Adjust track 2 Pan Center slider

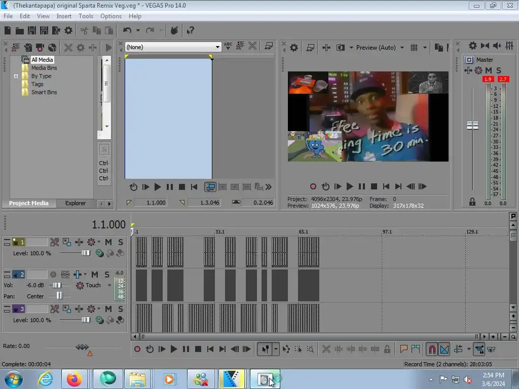tap(59, 296)
